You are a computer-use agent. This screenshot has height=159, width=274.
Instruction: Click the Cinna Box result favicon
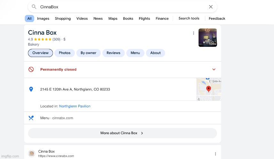click(x=32, y=154)
